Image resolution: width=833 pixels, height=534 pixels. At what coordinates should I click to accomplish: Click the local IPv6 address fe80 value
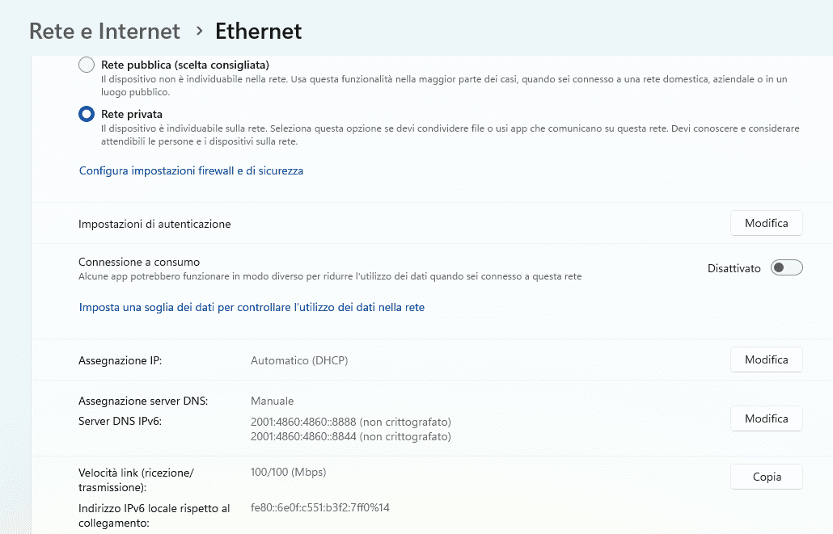(321, 508)
